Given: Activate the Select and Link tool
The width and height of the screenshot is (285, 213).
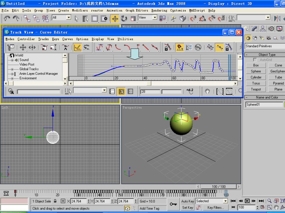Looking at the screenshot, I should pyautogui.click(x=27, y=19).
